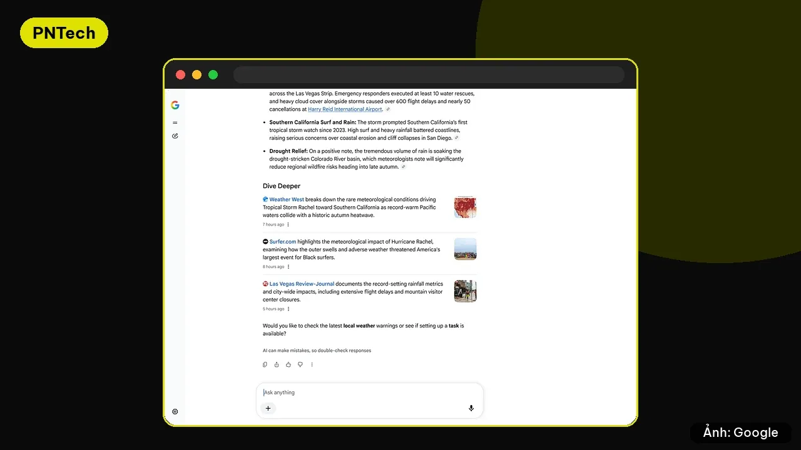
Task: Click the Google logo in the sidebar
Action: pos(175,105)
